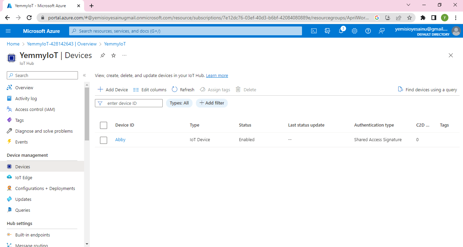Click the Authentication type column header
This screenshot has width=463, height=247.
374,125
